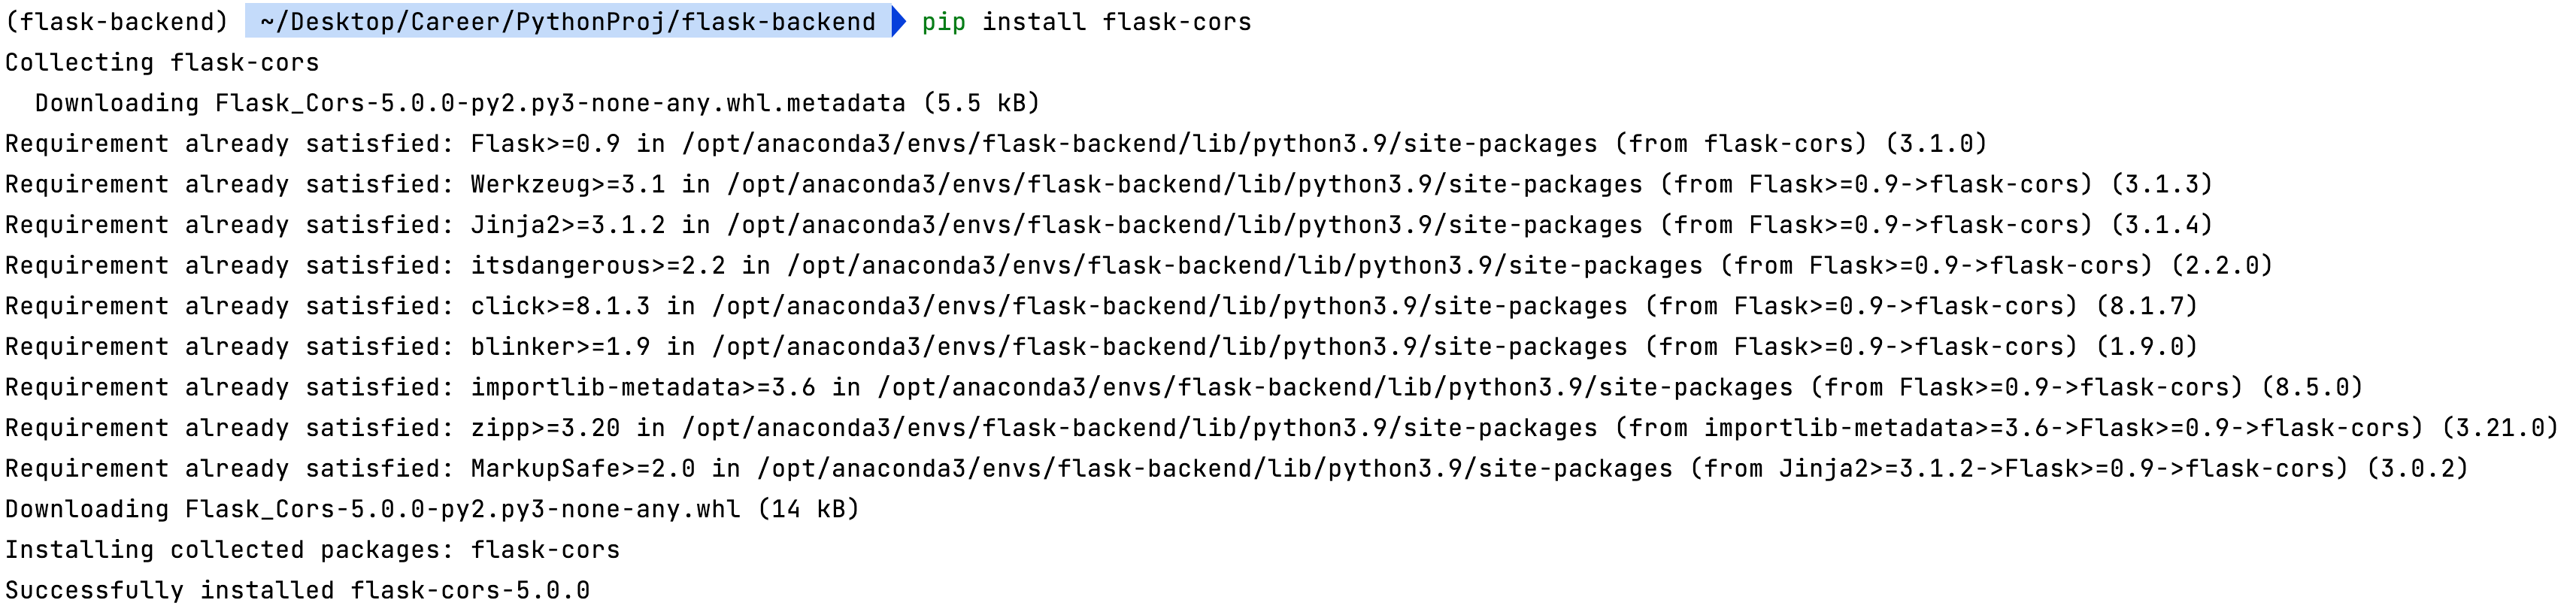
Task: Click the 'Downloading Flask_Cors-5.0.0' whl (14 kB) line
Action: 432,509
